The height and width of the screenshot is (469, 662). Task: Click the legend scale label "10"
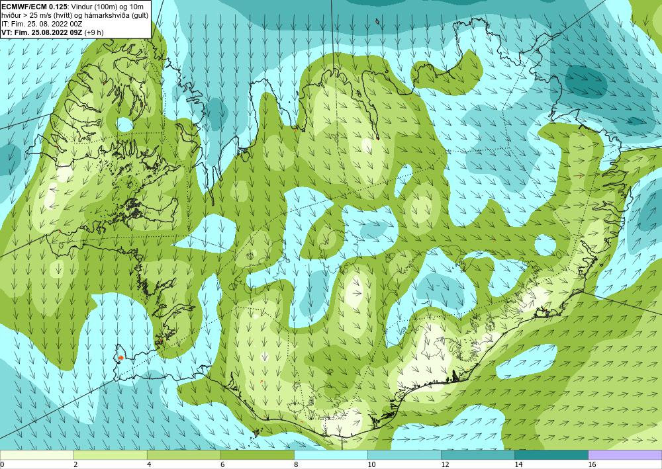point(371,465)
